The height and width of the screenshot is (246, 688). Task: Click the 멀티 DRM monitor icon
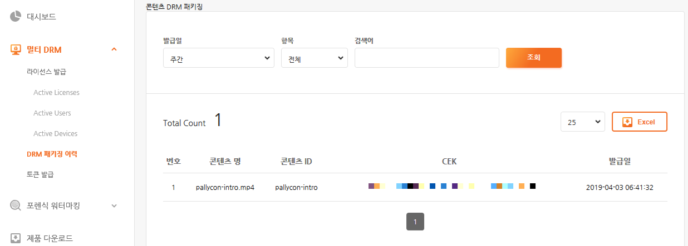tap(16, 49)
